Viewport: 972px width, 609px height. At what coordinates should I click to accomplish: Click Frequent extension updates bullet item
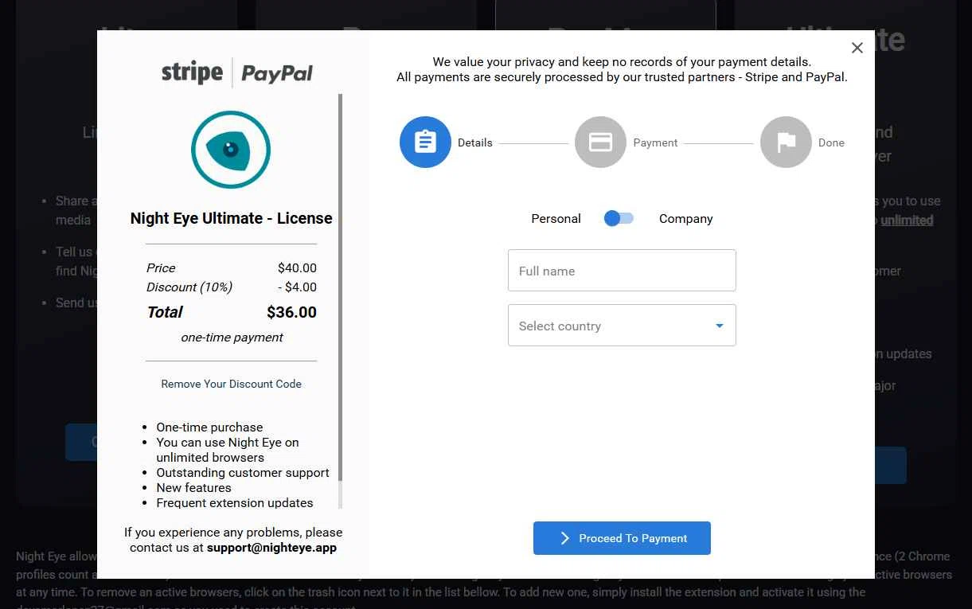pyautogui.click(x=235, y=502)
